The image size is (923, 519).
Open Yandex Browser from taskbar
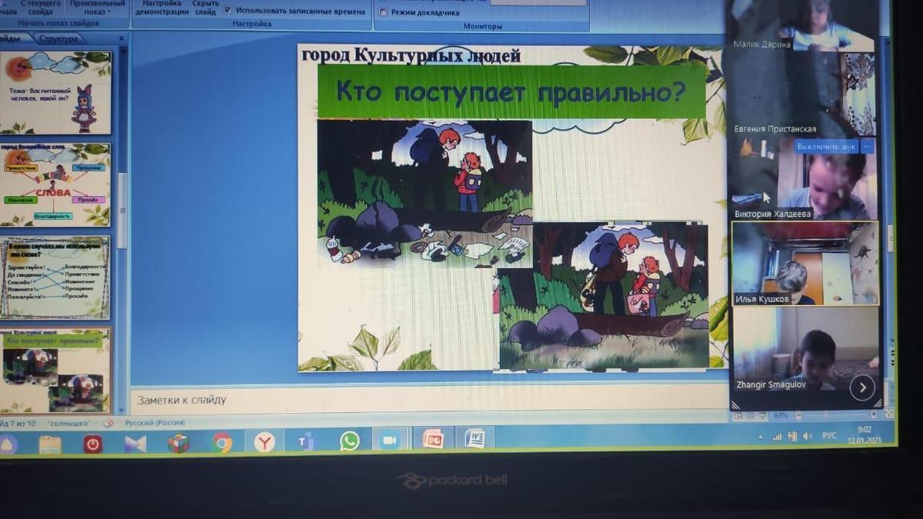[x=265, y=441]
